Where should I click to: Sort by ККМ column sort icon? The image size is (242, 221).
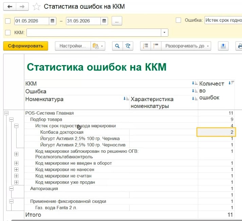tap(194, 83)
